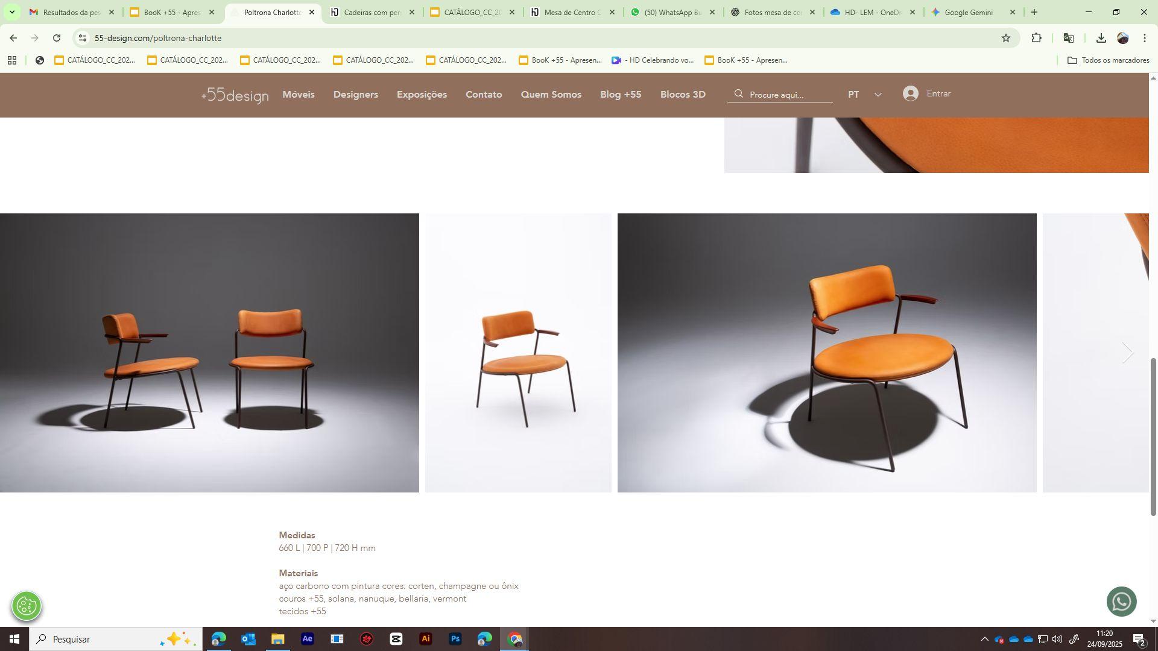Open the cookie preferences icon
Image resolution: width=1158 pixels, height=651 pixels.
coord(27,606)
